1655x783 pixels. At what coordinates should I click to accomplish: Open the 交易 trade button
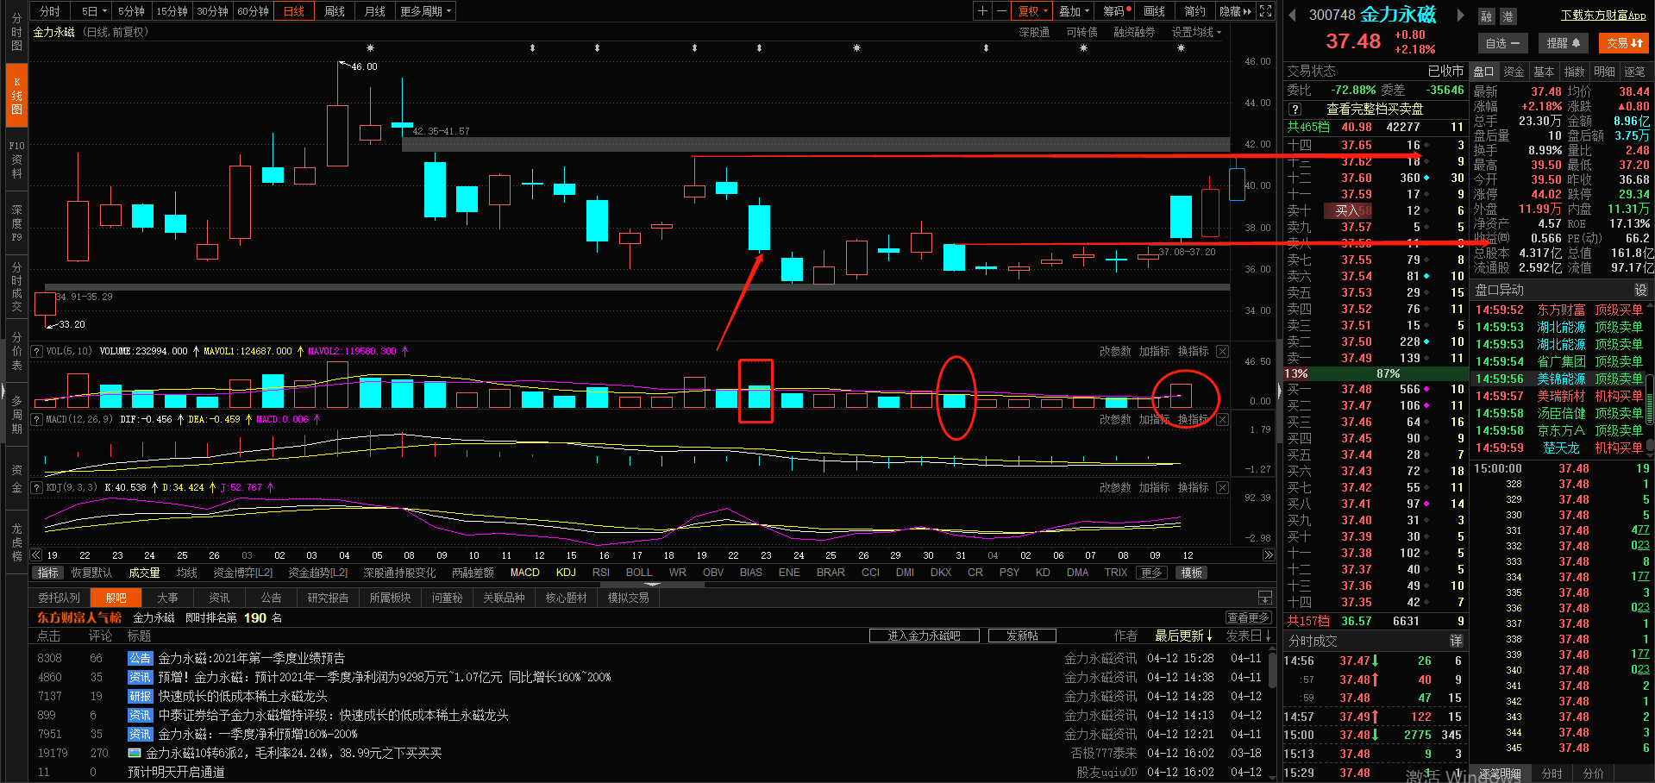point(1624,43)
